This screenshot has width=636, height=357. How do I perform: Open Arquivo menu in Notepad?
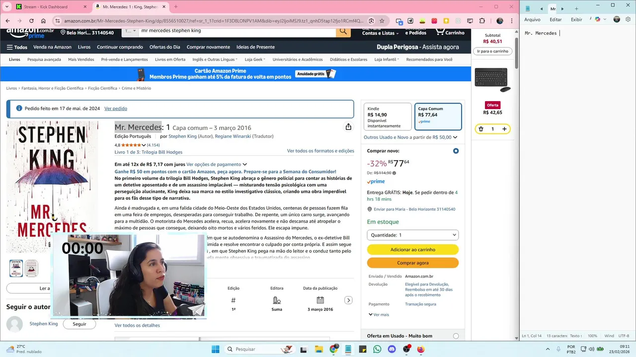(x=532, y=19)
